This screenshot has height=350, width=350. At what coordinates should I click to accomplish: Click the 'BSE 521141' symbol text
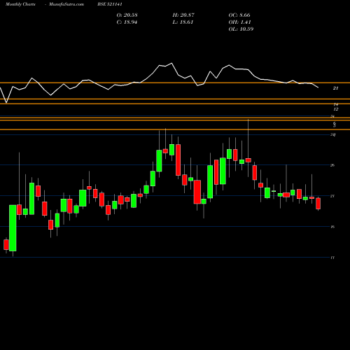[x=110, y=4]
